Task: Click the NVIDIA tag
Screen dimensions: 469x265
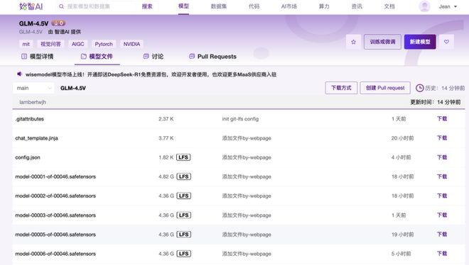Action: 131,44
